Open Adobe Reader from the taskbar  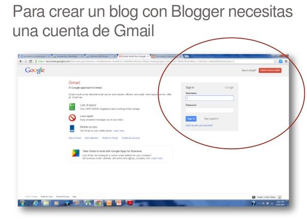[130, 203]
